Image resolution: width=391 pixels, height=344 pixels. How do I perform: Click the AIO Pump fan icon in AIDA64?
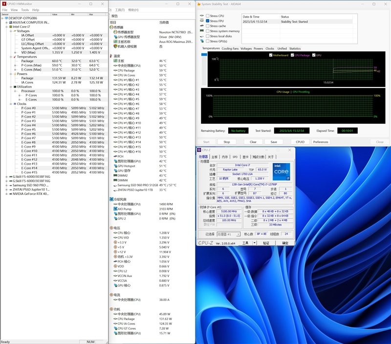pyautogui.click(x=115, y=209)
